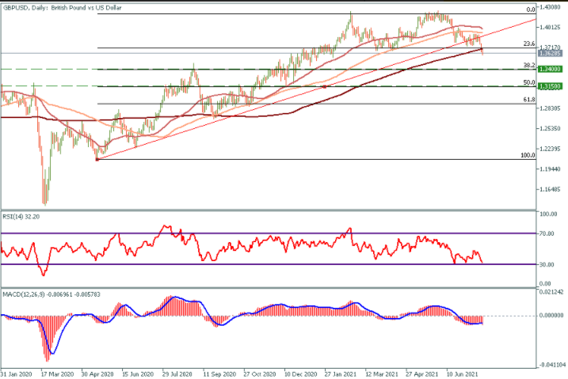The image size is (568, 379).
Task: Click the 1.25350 price axis value
Action: [x=550, y=128]
